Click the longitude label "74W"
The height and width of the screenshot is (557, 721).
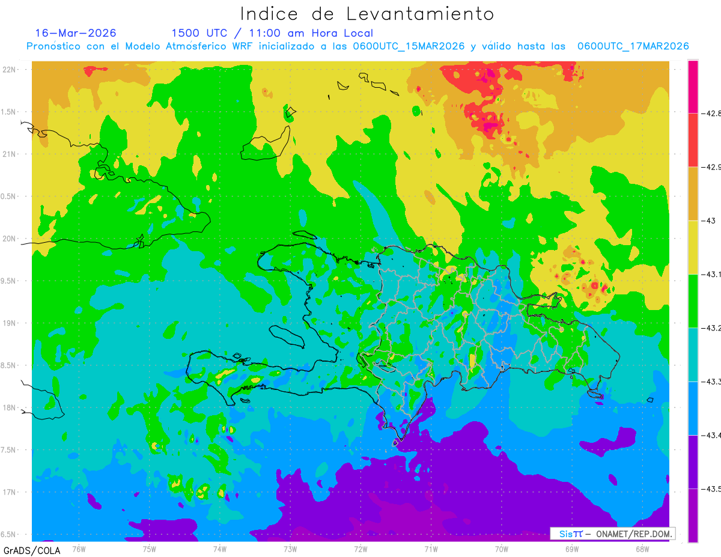[x=220, y=548]
